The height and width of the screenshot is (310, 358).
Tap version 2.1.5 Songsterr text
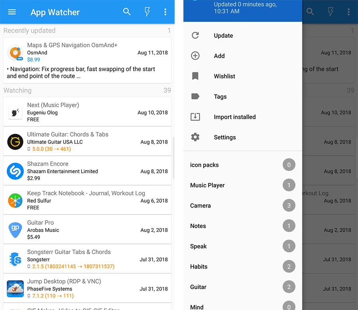point(73,266)
